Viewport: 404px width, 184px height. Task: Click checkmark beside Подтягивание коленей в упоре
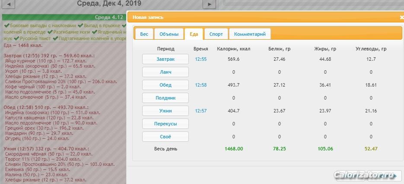tap(56, 38)
